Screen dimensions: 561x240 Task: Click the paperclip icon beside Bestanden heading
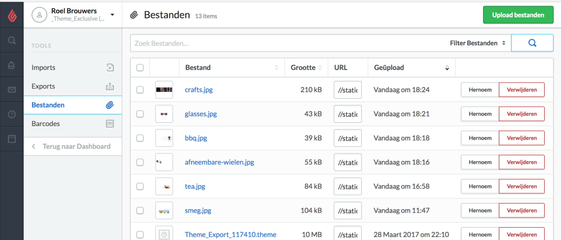pos(134,15)
